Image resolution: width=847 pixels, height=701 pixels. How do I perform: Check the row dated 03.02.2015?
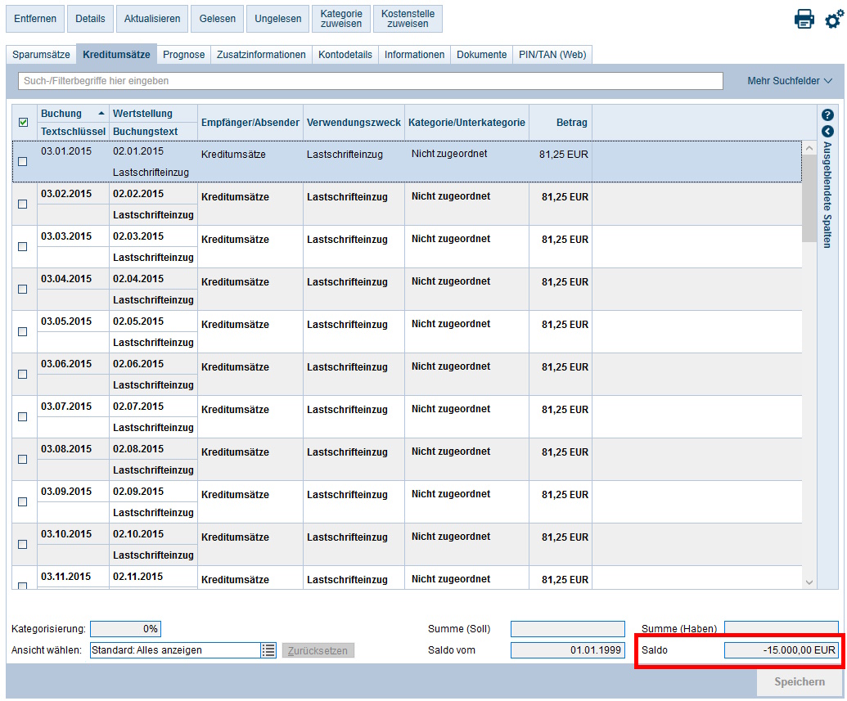(x=23, y=204)
